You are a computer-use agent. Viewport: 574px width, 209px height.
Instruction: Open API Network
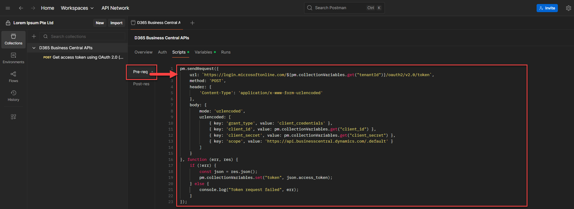115,8
